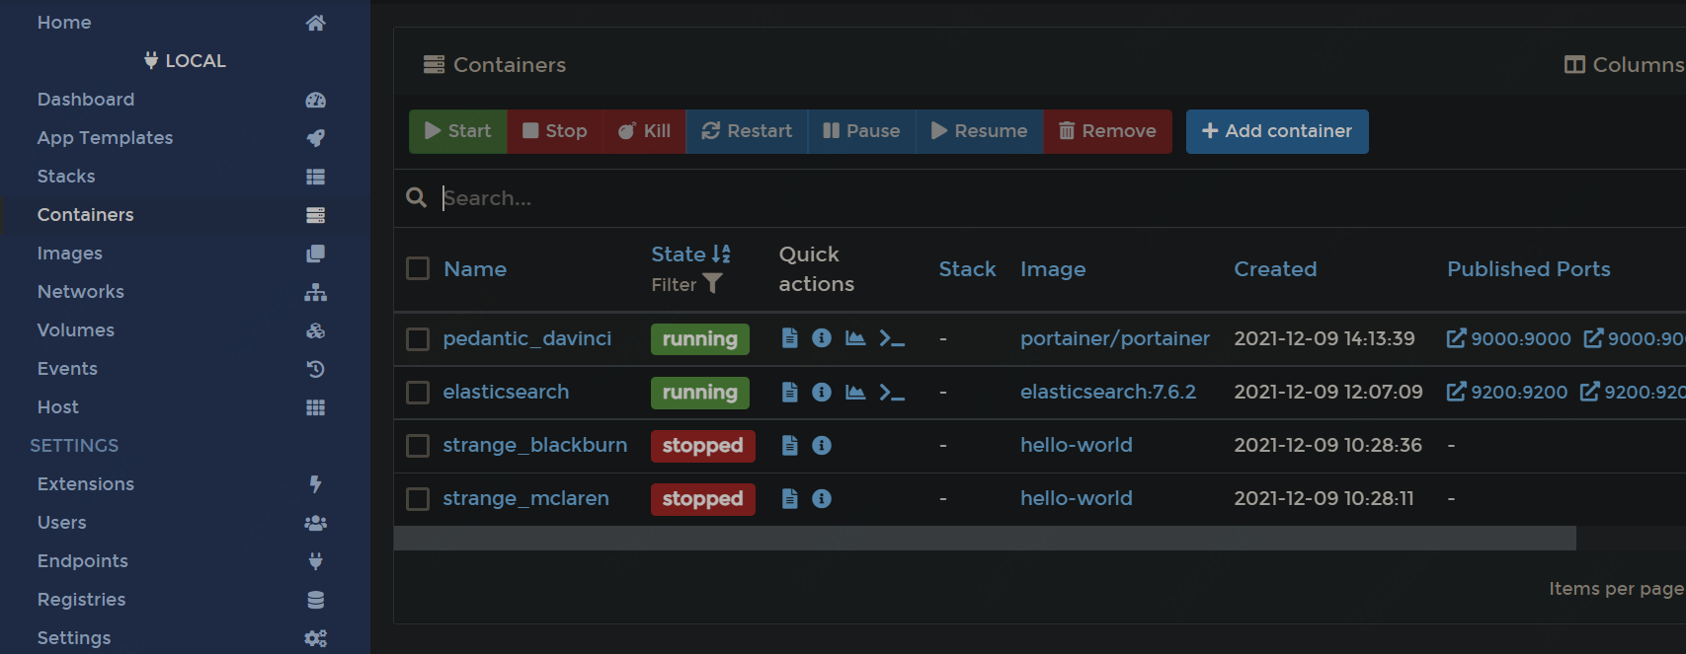Sort by Published Ports column header

point(1529,269)
